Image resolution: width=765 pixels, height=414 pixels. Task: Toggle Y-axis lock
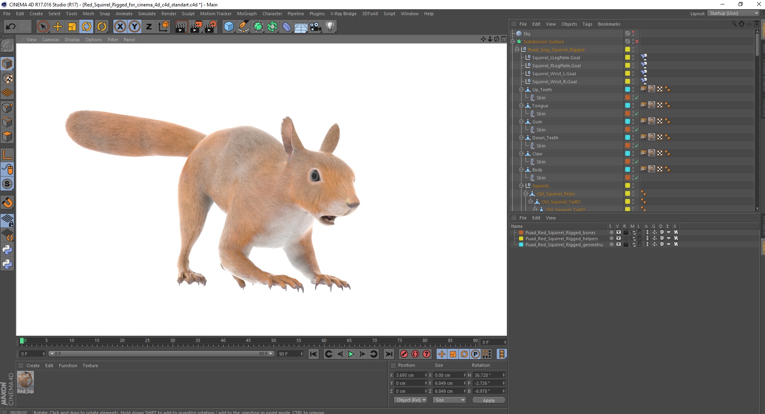coord(135,27)
